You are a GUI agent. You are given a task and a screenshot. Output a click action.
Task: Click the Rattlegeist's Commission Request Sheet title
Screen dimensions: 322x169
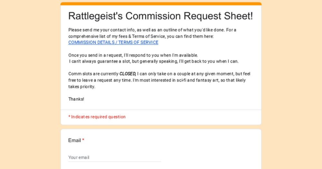click(x=160, y=16)
